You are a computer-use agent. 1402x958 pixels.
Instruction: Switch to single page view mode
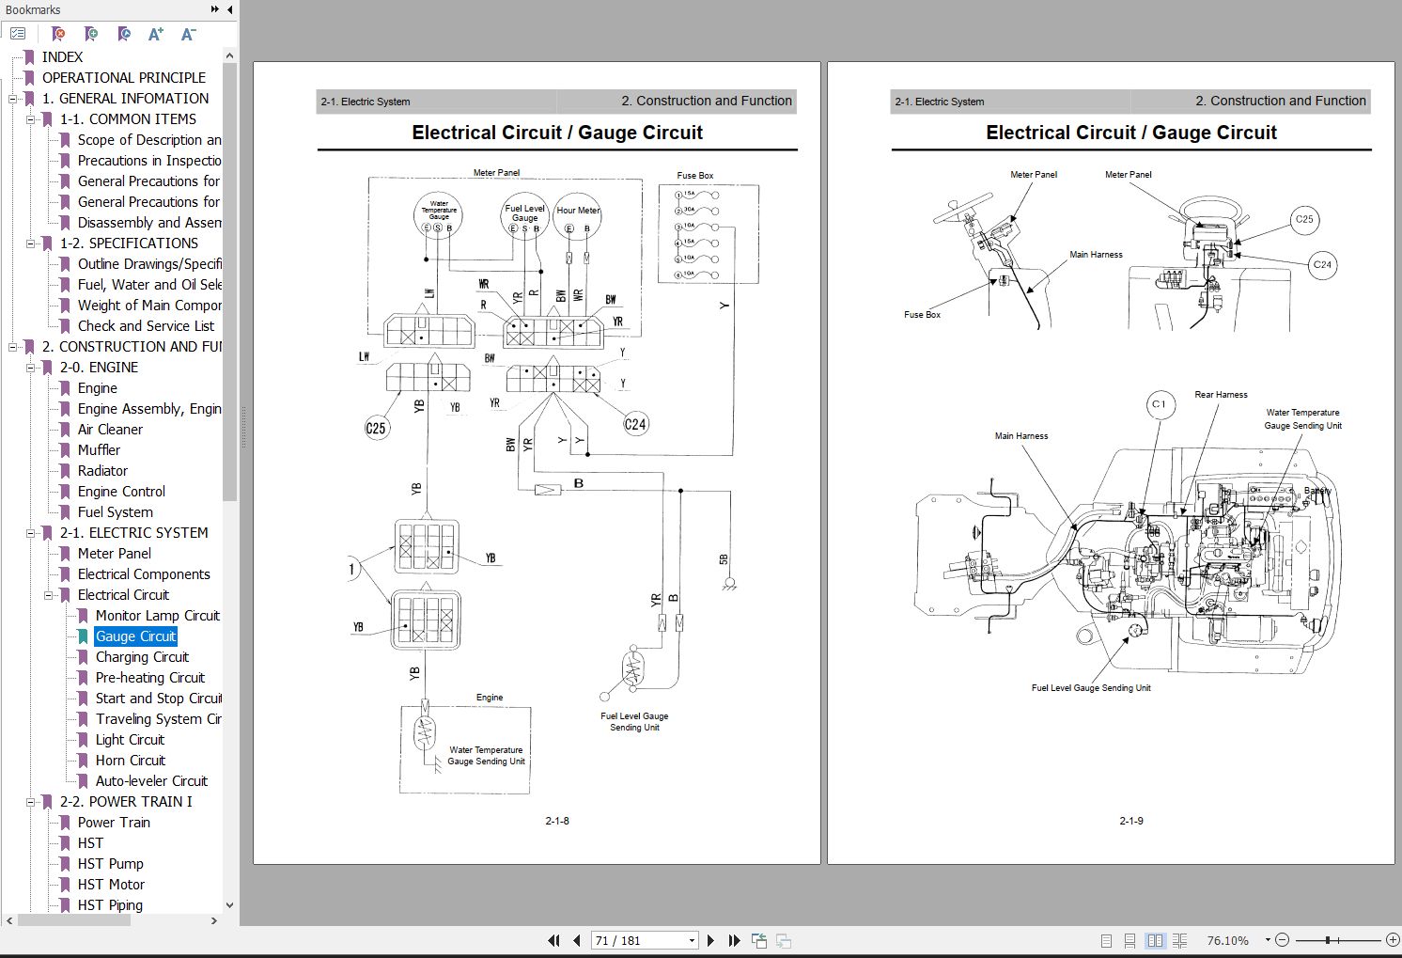click(1105, 940)
